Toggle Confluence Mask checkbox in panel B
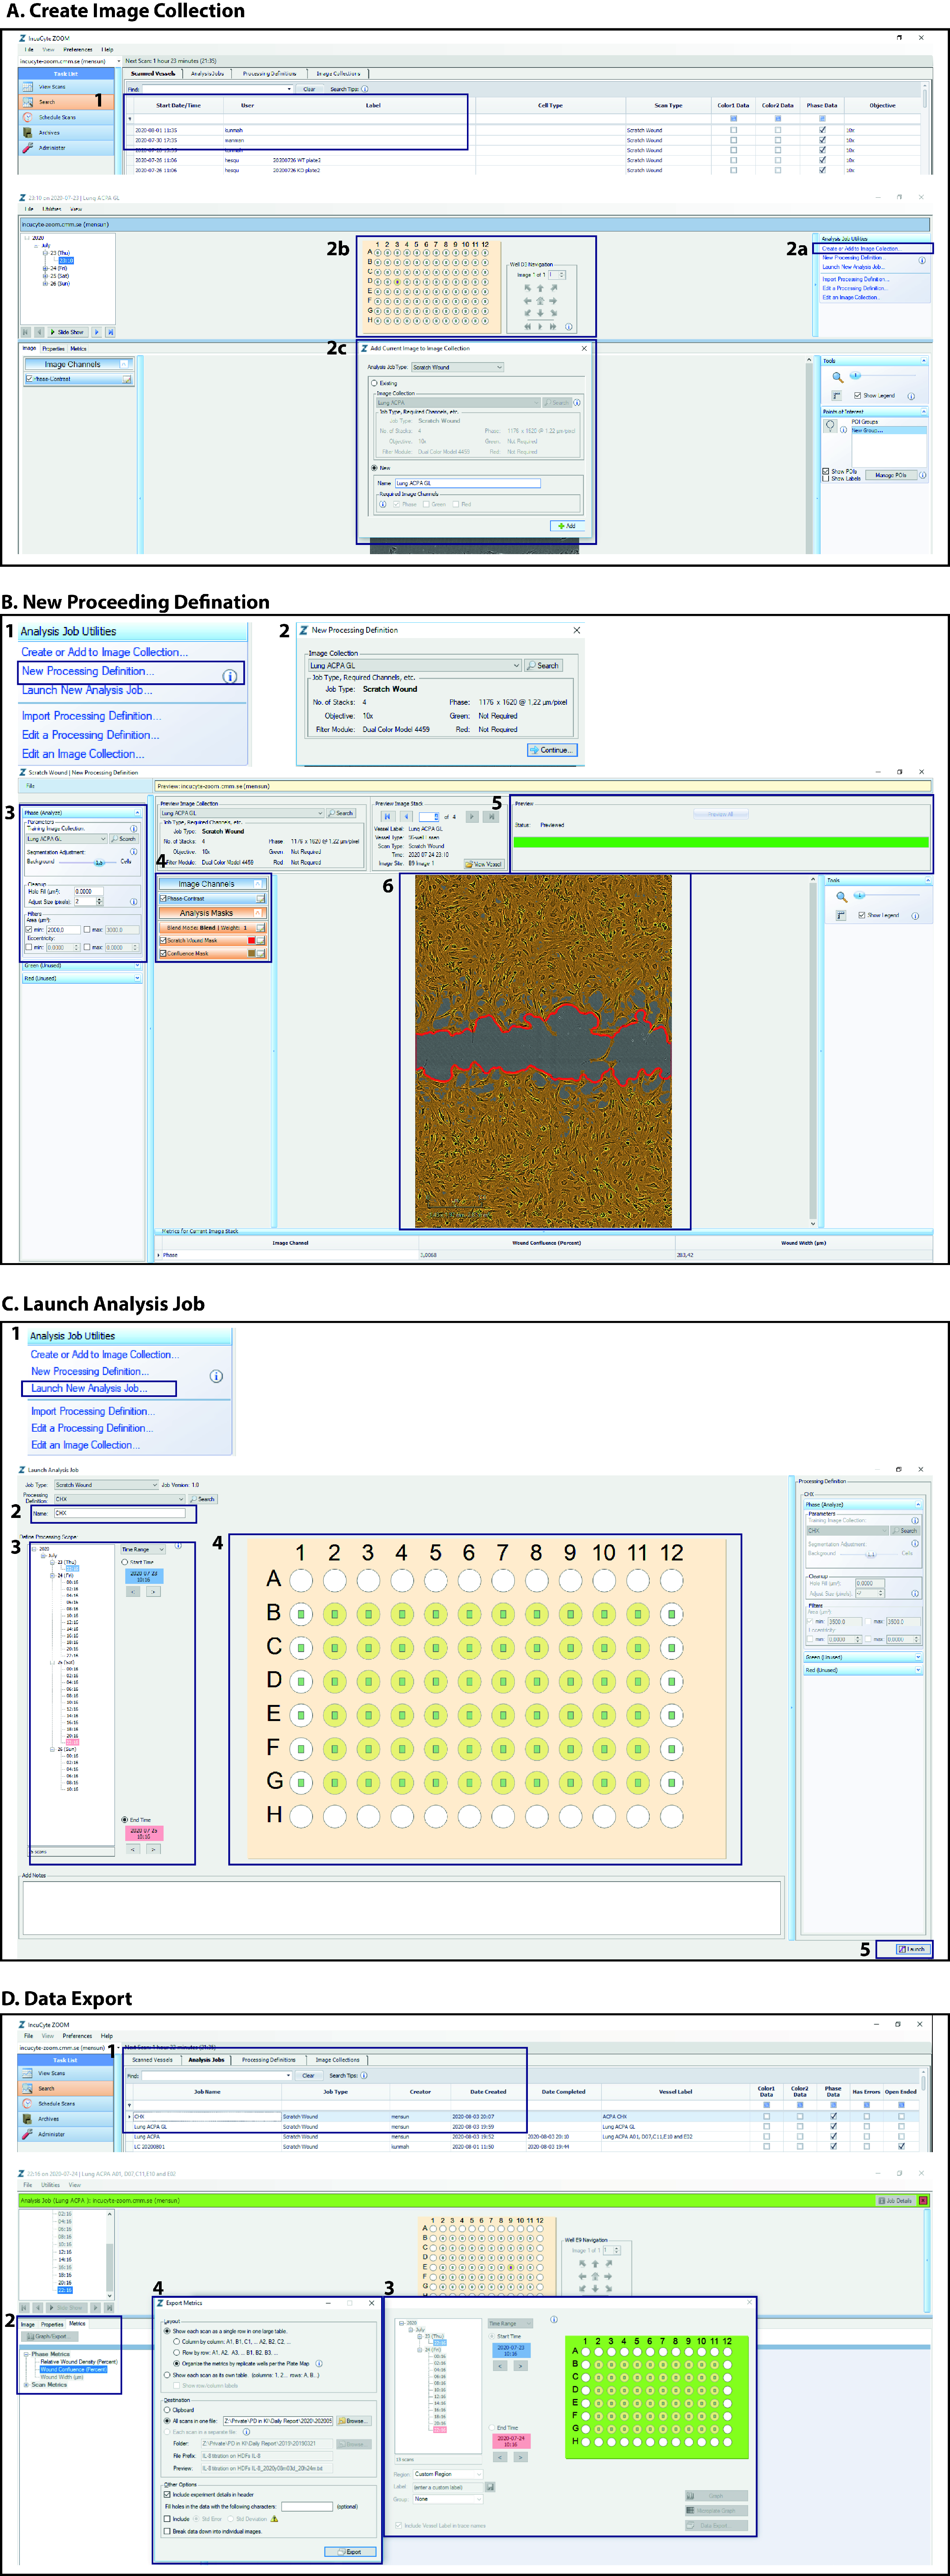 (x=163, y=953)
